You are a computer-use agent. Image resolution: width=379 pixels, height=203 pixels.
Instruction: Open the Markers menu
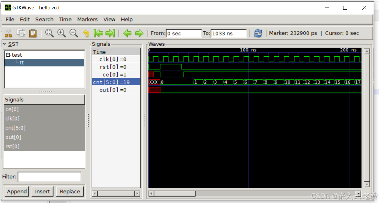(87, 19)
